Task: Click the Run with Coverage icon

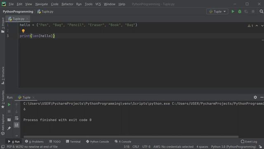Action: pos(246,12)
